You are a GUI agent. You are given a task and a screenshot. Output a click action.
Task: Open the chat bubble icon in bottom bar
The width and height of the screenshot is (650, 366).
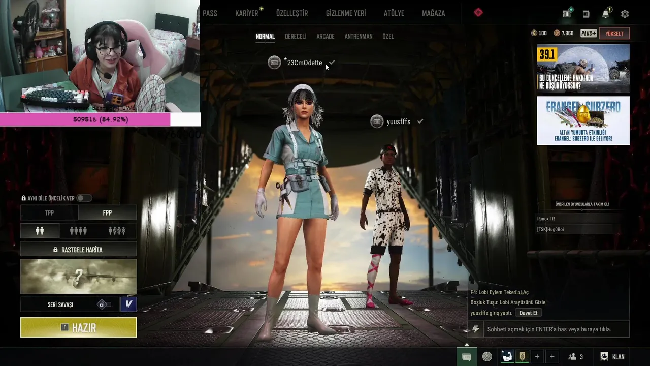point(467,357)
